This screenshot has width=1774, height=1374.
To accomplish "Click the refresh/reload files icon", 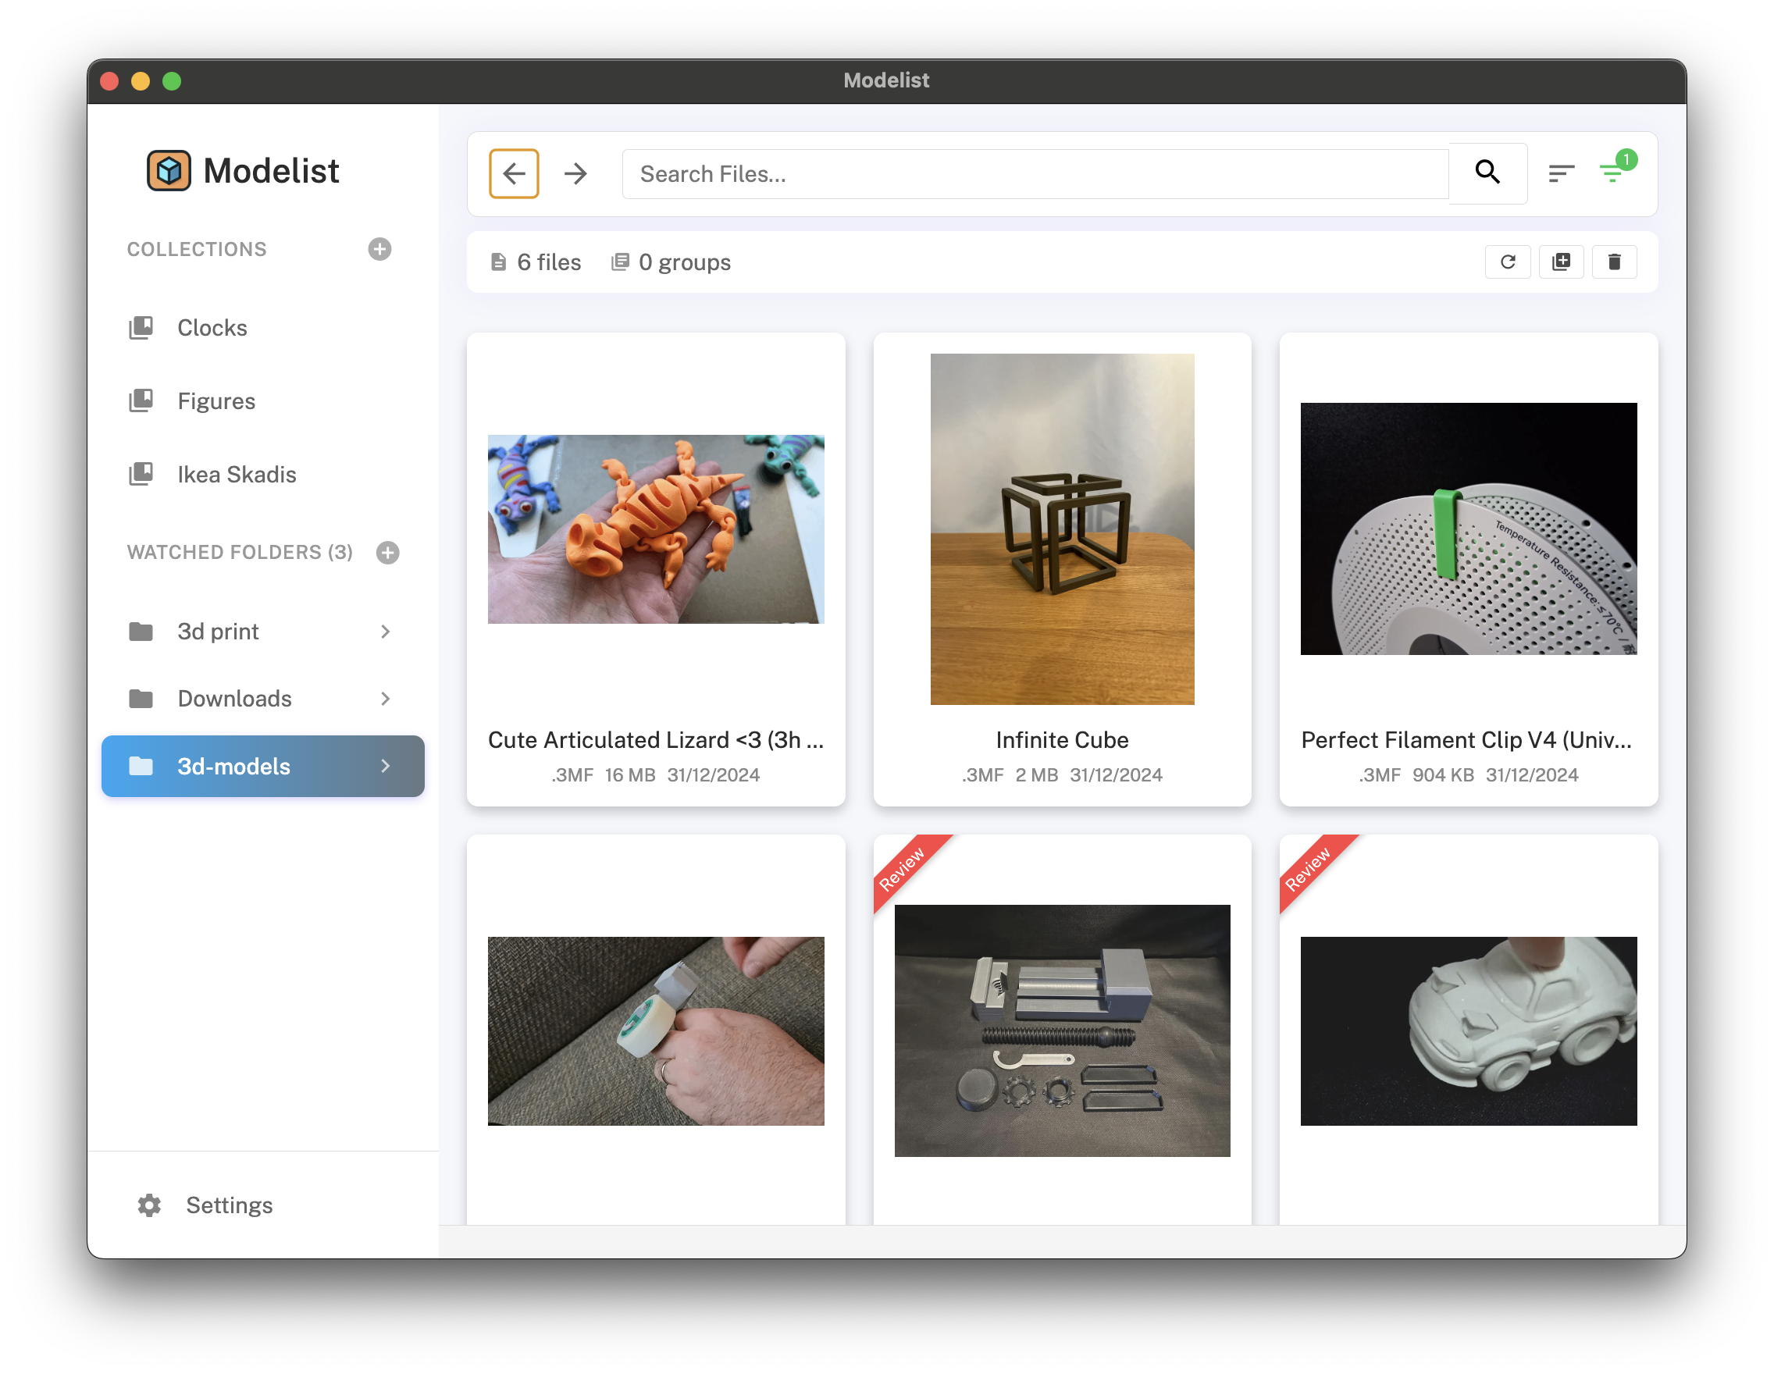I will point(1508,262).
